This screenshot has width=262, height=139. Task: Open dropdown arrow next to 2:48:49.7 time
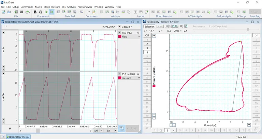[x=119, y=27]
